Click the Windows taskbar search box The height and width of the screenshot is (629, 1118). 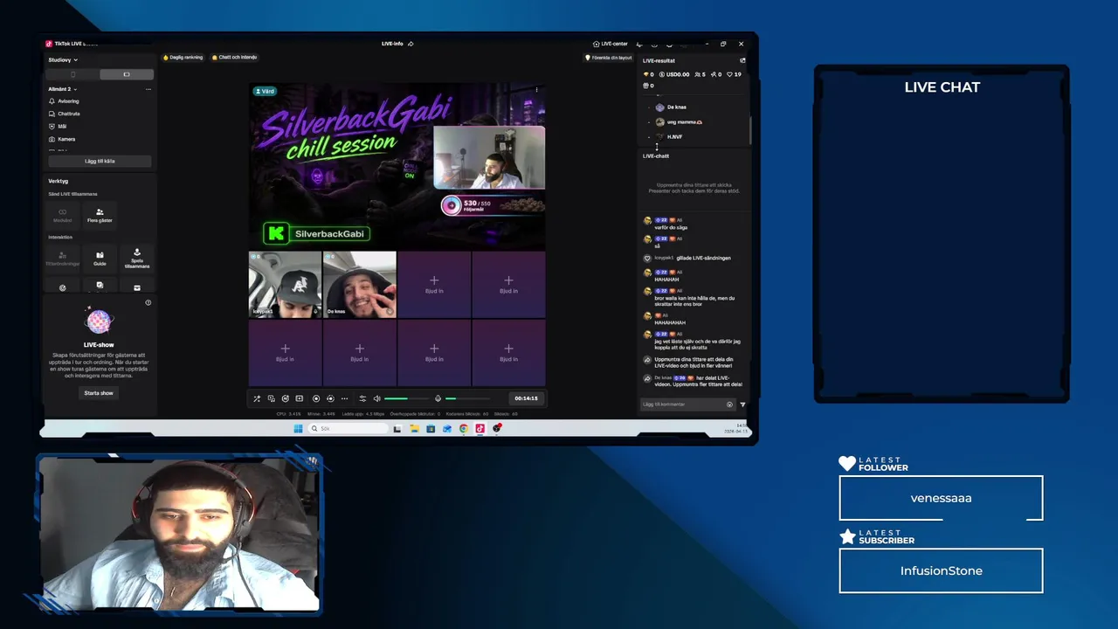tap(348, 428)
